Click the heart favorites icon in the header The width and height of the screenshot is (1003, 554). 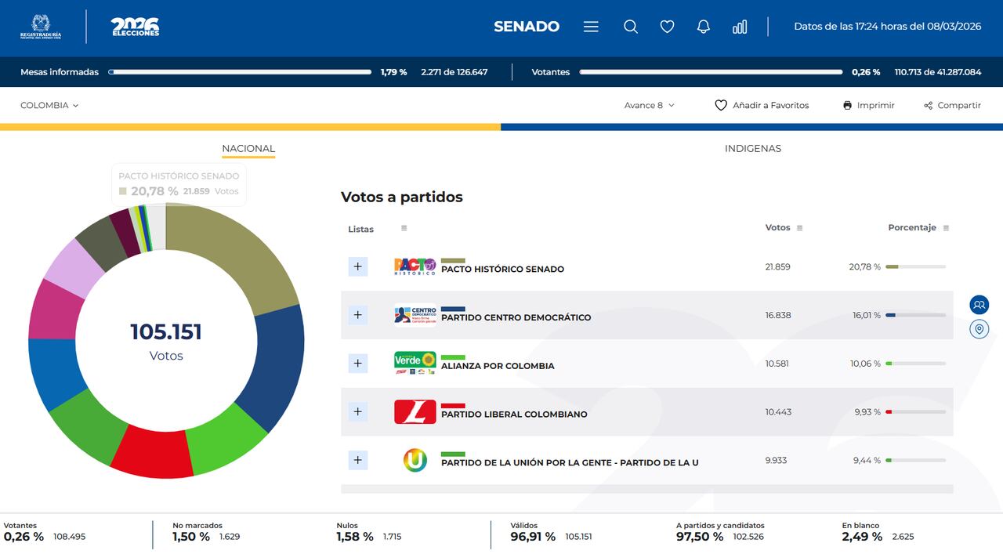667,26
